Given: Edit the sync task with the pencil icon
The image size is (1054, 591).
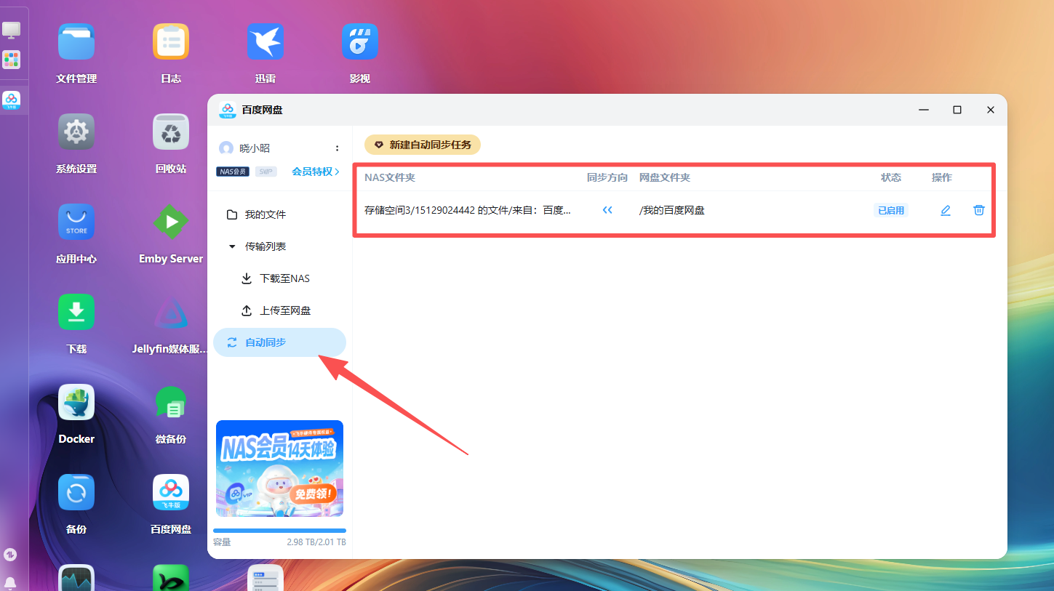Looking at the screenshot, I should (946, 210).
